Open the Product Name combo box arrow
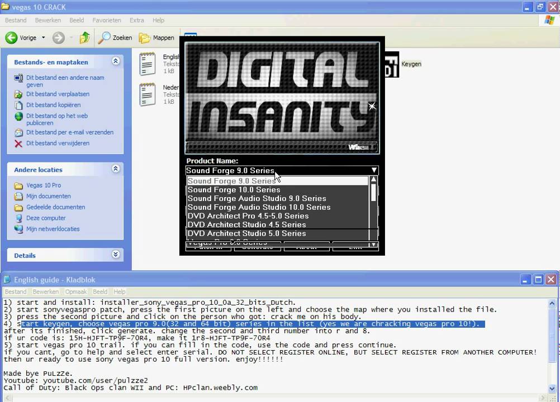The width and height of the screenshot is (560, 402). coord(374,170)
